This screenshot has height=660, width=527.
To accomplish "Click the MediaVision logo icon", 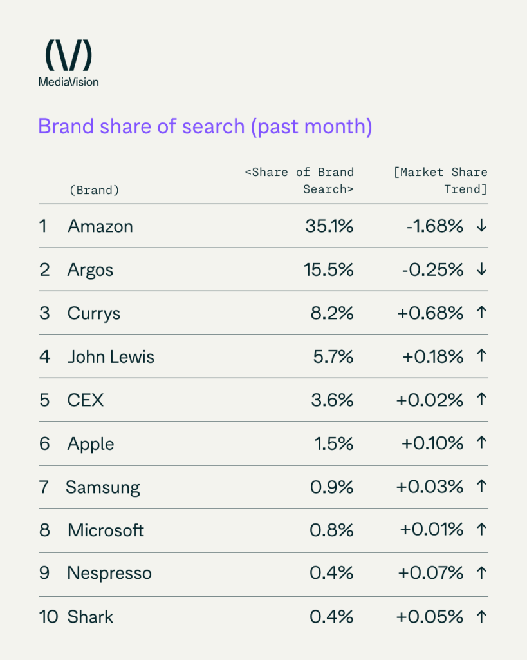I will tap(68, 55).
